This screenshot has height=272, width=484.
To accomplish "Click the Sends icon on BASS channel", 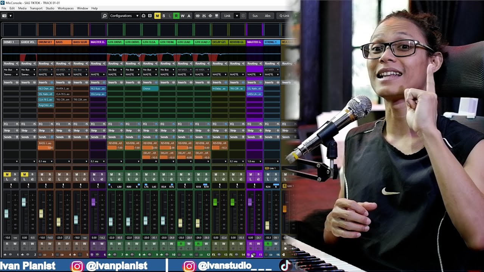I will click(69, 137).
